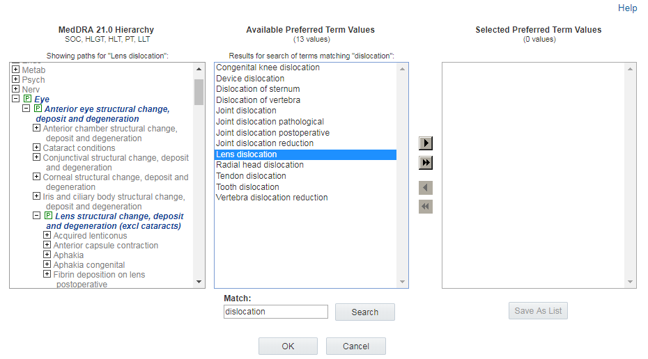Click into the Match text field

click(x=275, y=312)
